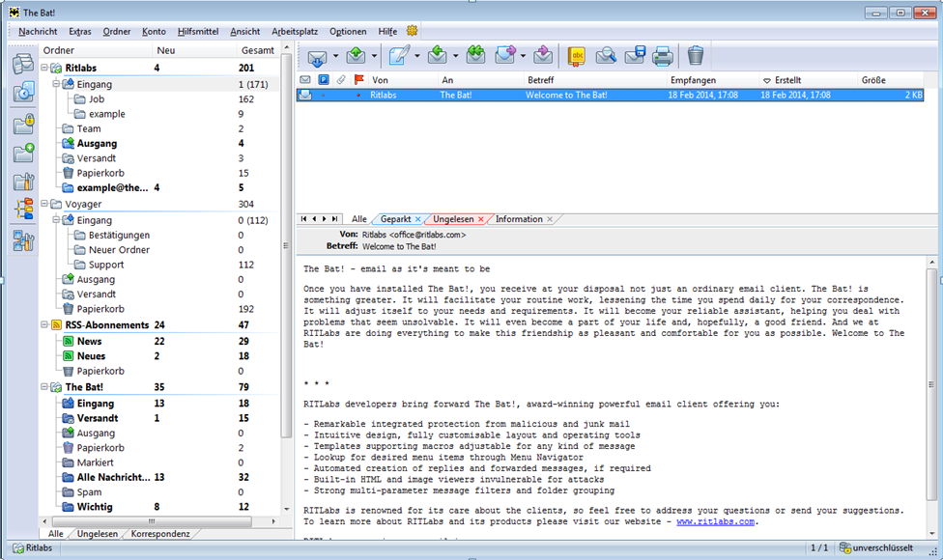The height and width of the screenshot is (560, 943).
Task: Open the Arbeitsplatz menu
Action: (295, 31)
